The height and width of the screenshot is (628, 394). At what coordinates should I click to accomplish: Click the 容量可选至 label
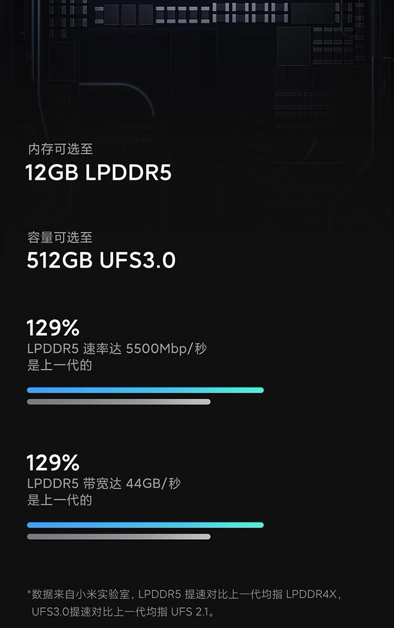[x=60, y=237]
